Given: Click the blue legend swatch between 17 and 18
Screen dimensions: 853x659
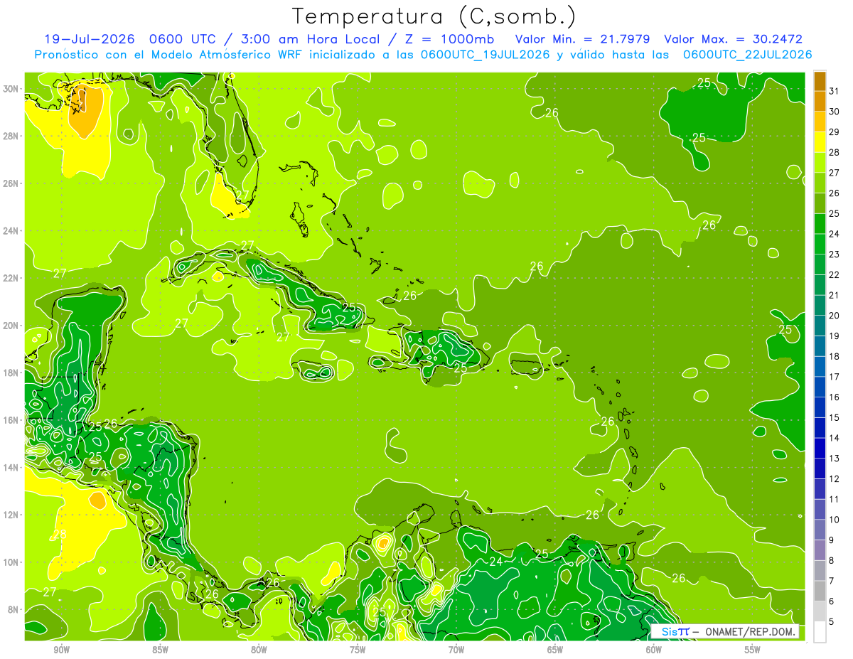Looking at the screenshot, I should [x=820, y=366].
